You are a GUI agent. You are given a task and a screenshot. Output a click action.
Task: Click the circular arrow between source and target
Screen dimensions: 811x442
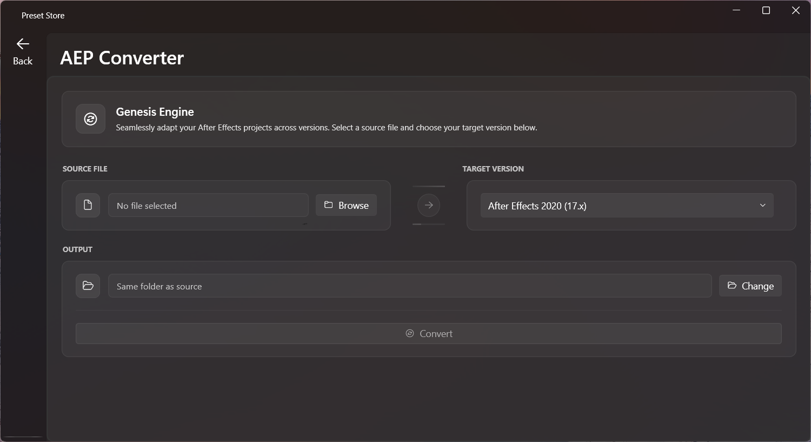click(x=429, y=205)
